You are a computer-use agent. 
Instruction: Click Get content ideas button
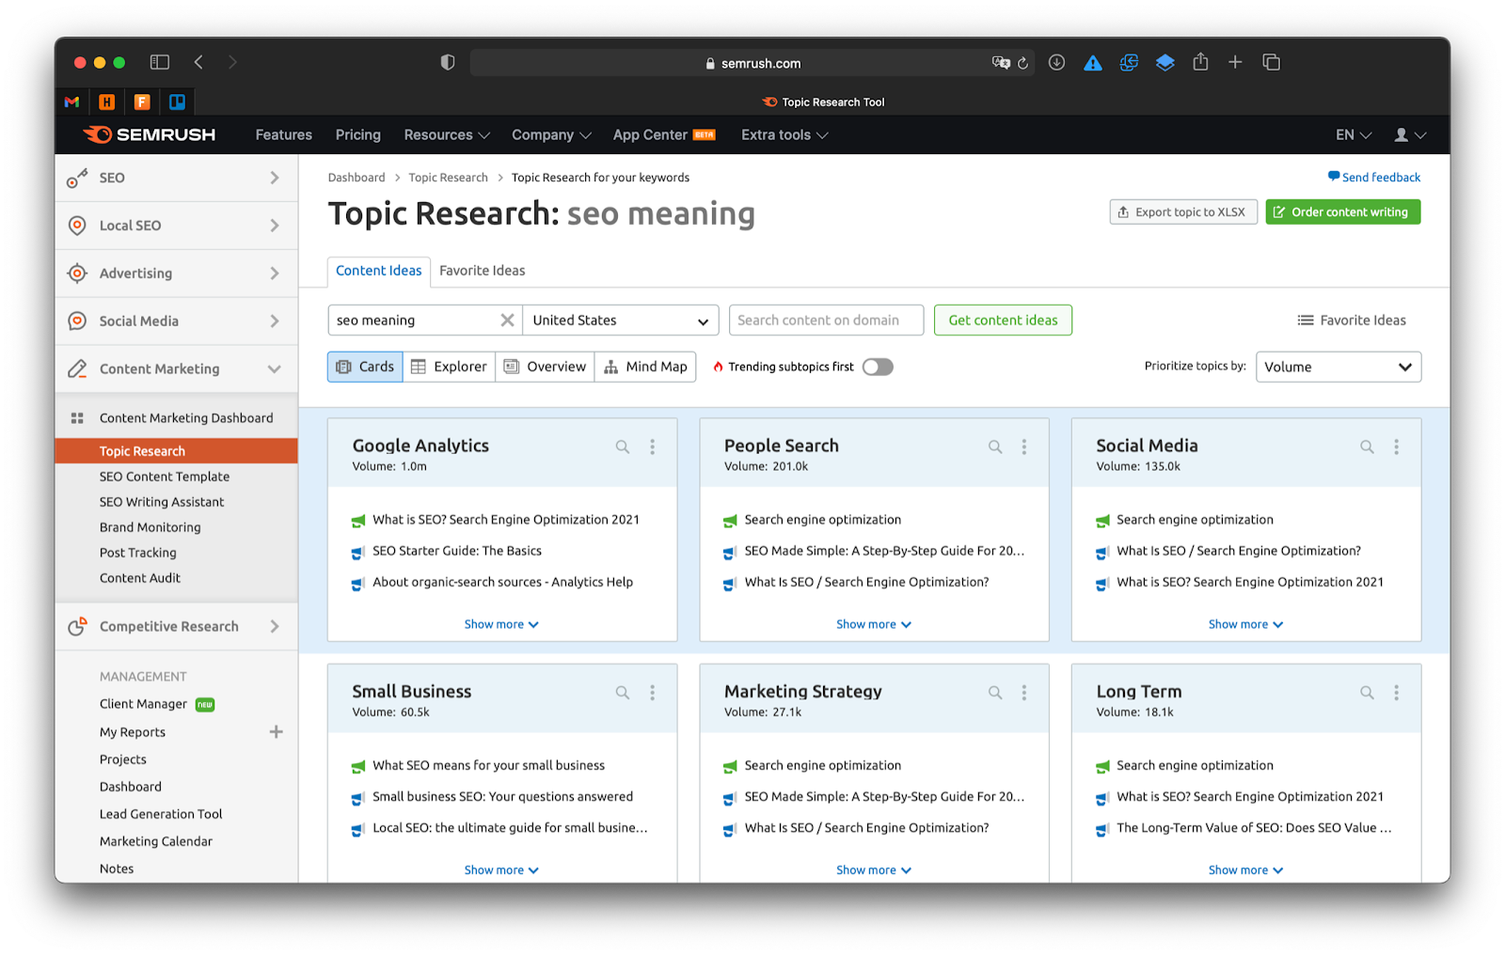1003,320
